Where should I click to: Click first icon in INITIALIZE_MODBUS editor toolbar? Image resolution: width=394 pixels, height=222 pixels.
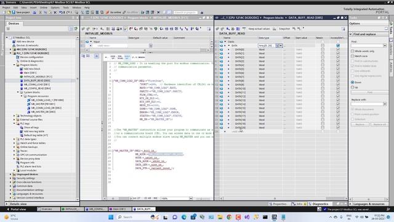[83, 29]
